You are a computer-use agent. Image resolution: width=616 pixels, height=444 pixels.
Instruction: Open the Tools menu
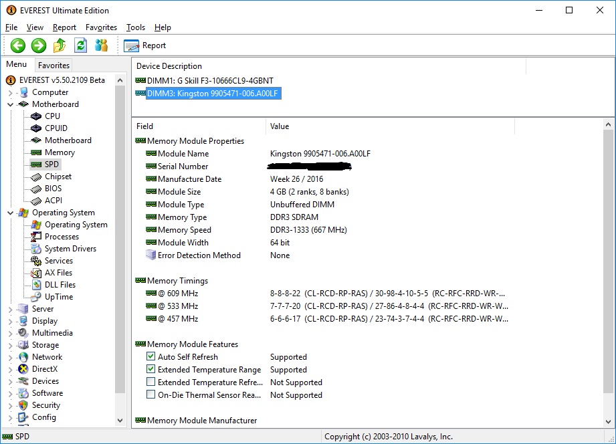(x=136, y=27)
